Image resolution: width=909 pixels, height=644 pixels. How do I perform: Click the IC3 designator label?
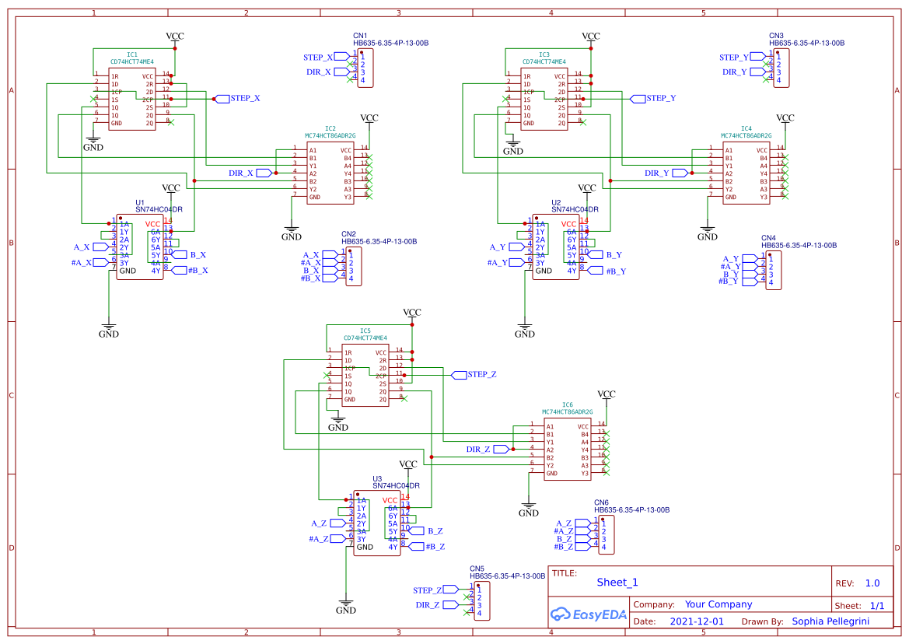[544, 54]
